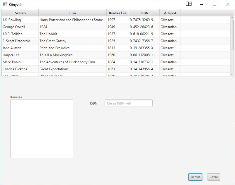The image size is (235, 185).
Task: Sort table by Szerző column header
Action: [x=20, y=13]
